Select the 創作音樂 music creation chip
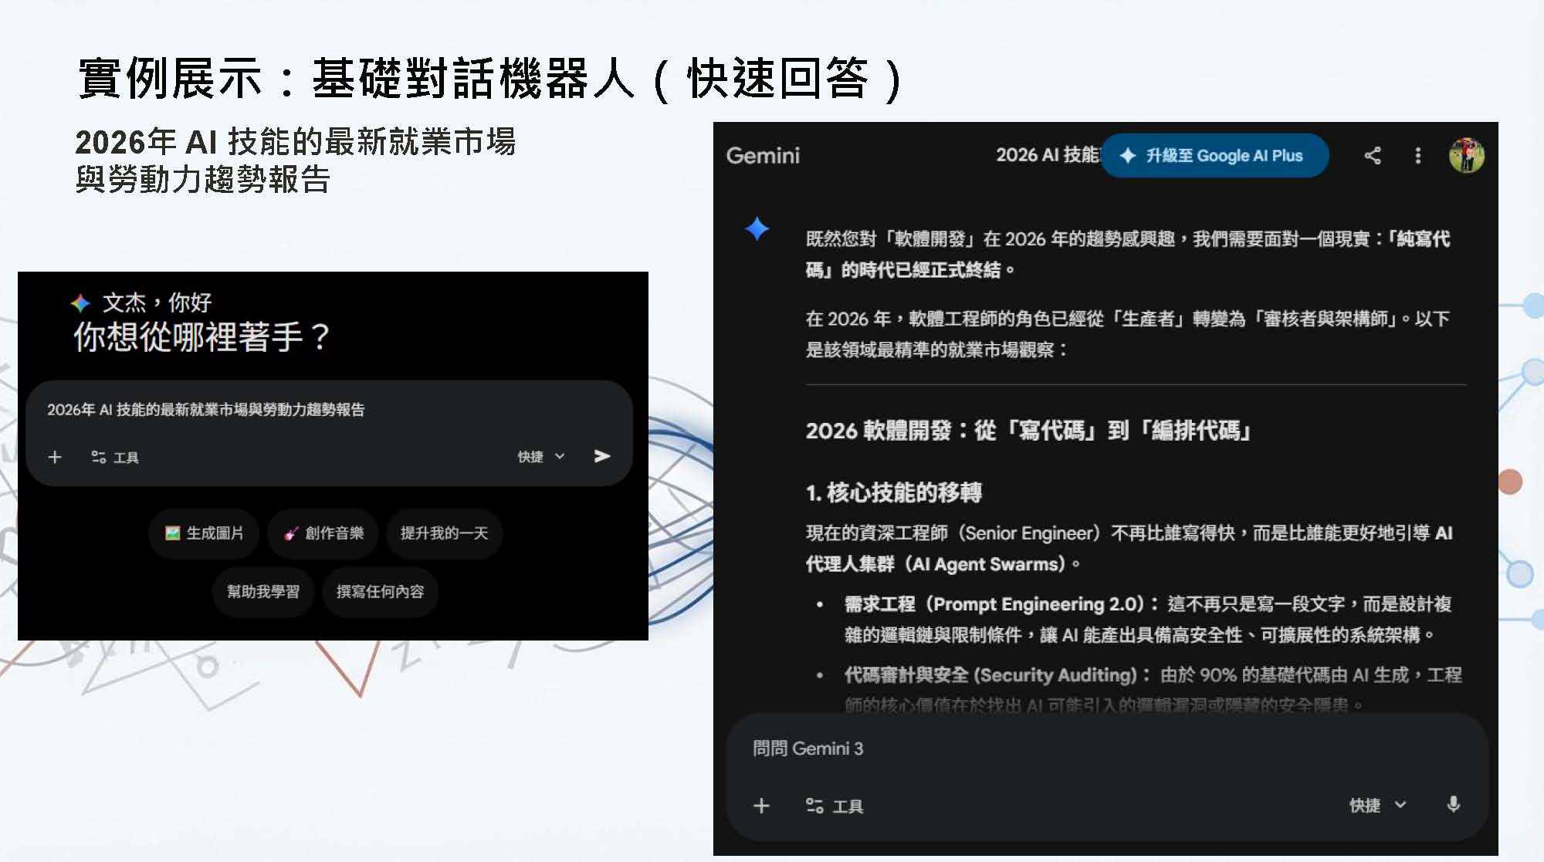This screenshot has width=1544, height=862. (x=322, y=533)
